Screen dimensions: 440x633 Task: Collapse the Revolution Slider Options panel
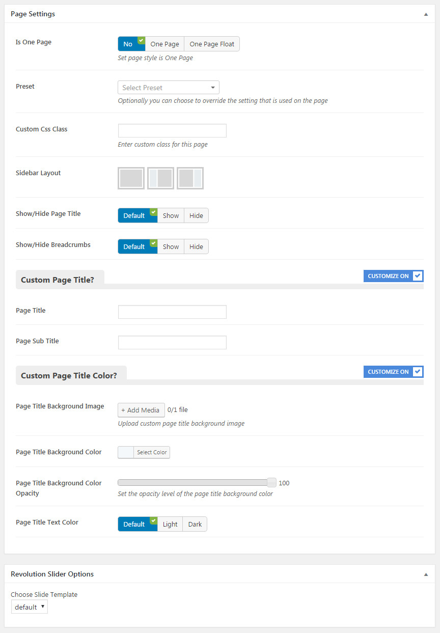tap(426, 574)
